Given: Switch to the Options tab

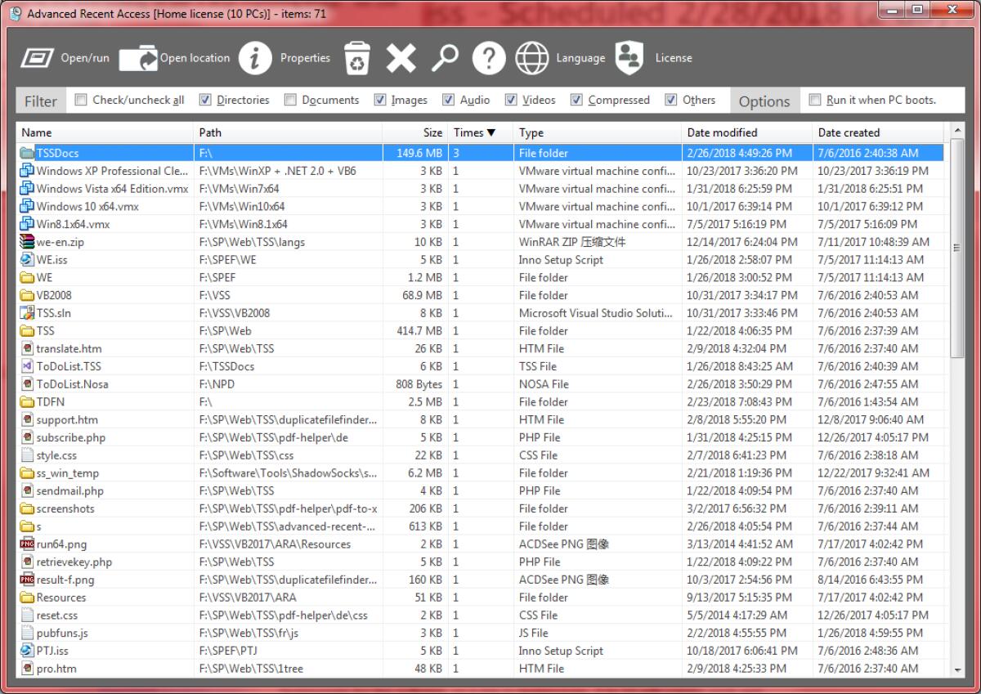Looking at the screenshot, I should [x=764, y=101].
